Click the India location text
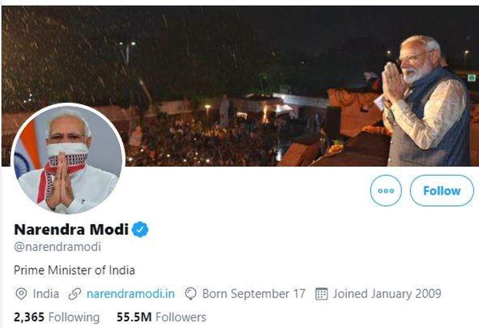 point(46,294)
